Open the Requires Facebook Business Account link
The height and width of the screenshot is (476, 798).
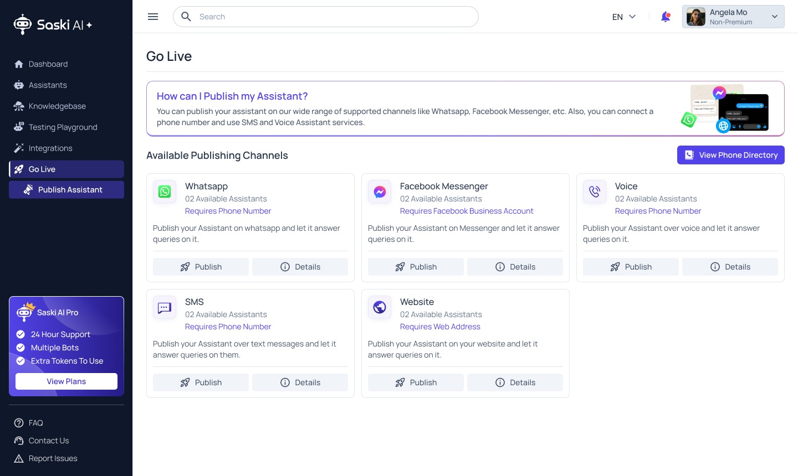click(467, 211)
